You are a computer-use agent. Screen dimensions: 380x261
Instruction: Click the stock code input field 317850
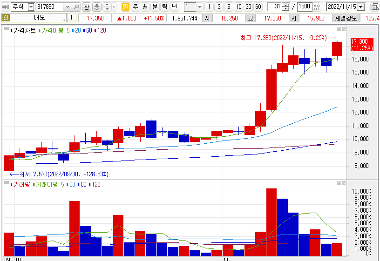50,7
